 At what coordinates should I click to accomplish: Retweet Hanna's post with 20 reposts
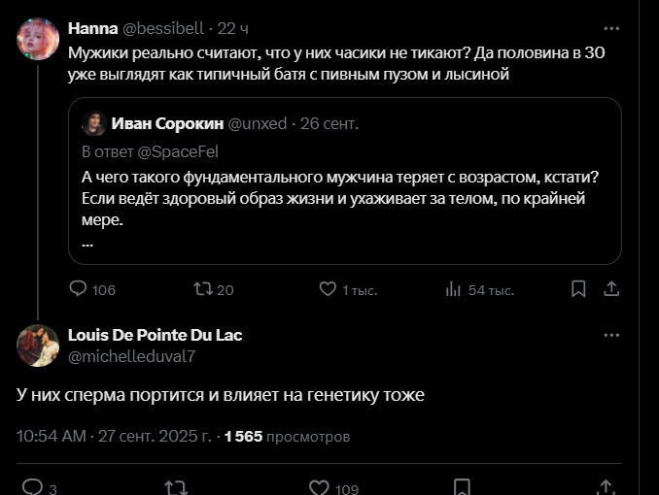[x=202, y=289]
